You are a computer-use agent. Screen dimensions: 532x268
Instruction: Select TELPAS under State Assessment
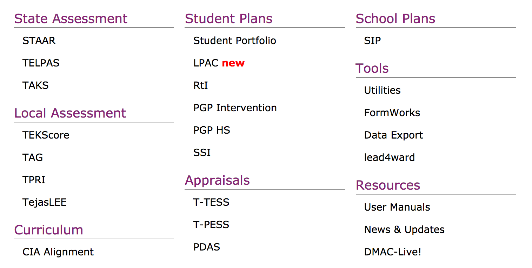point(41,63)
